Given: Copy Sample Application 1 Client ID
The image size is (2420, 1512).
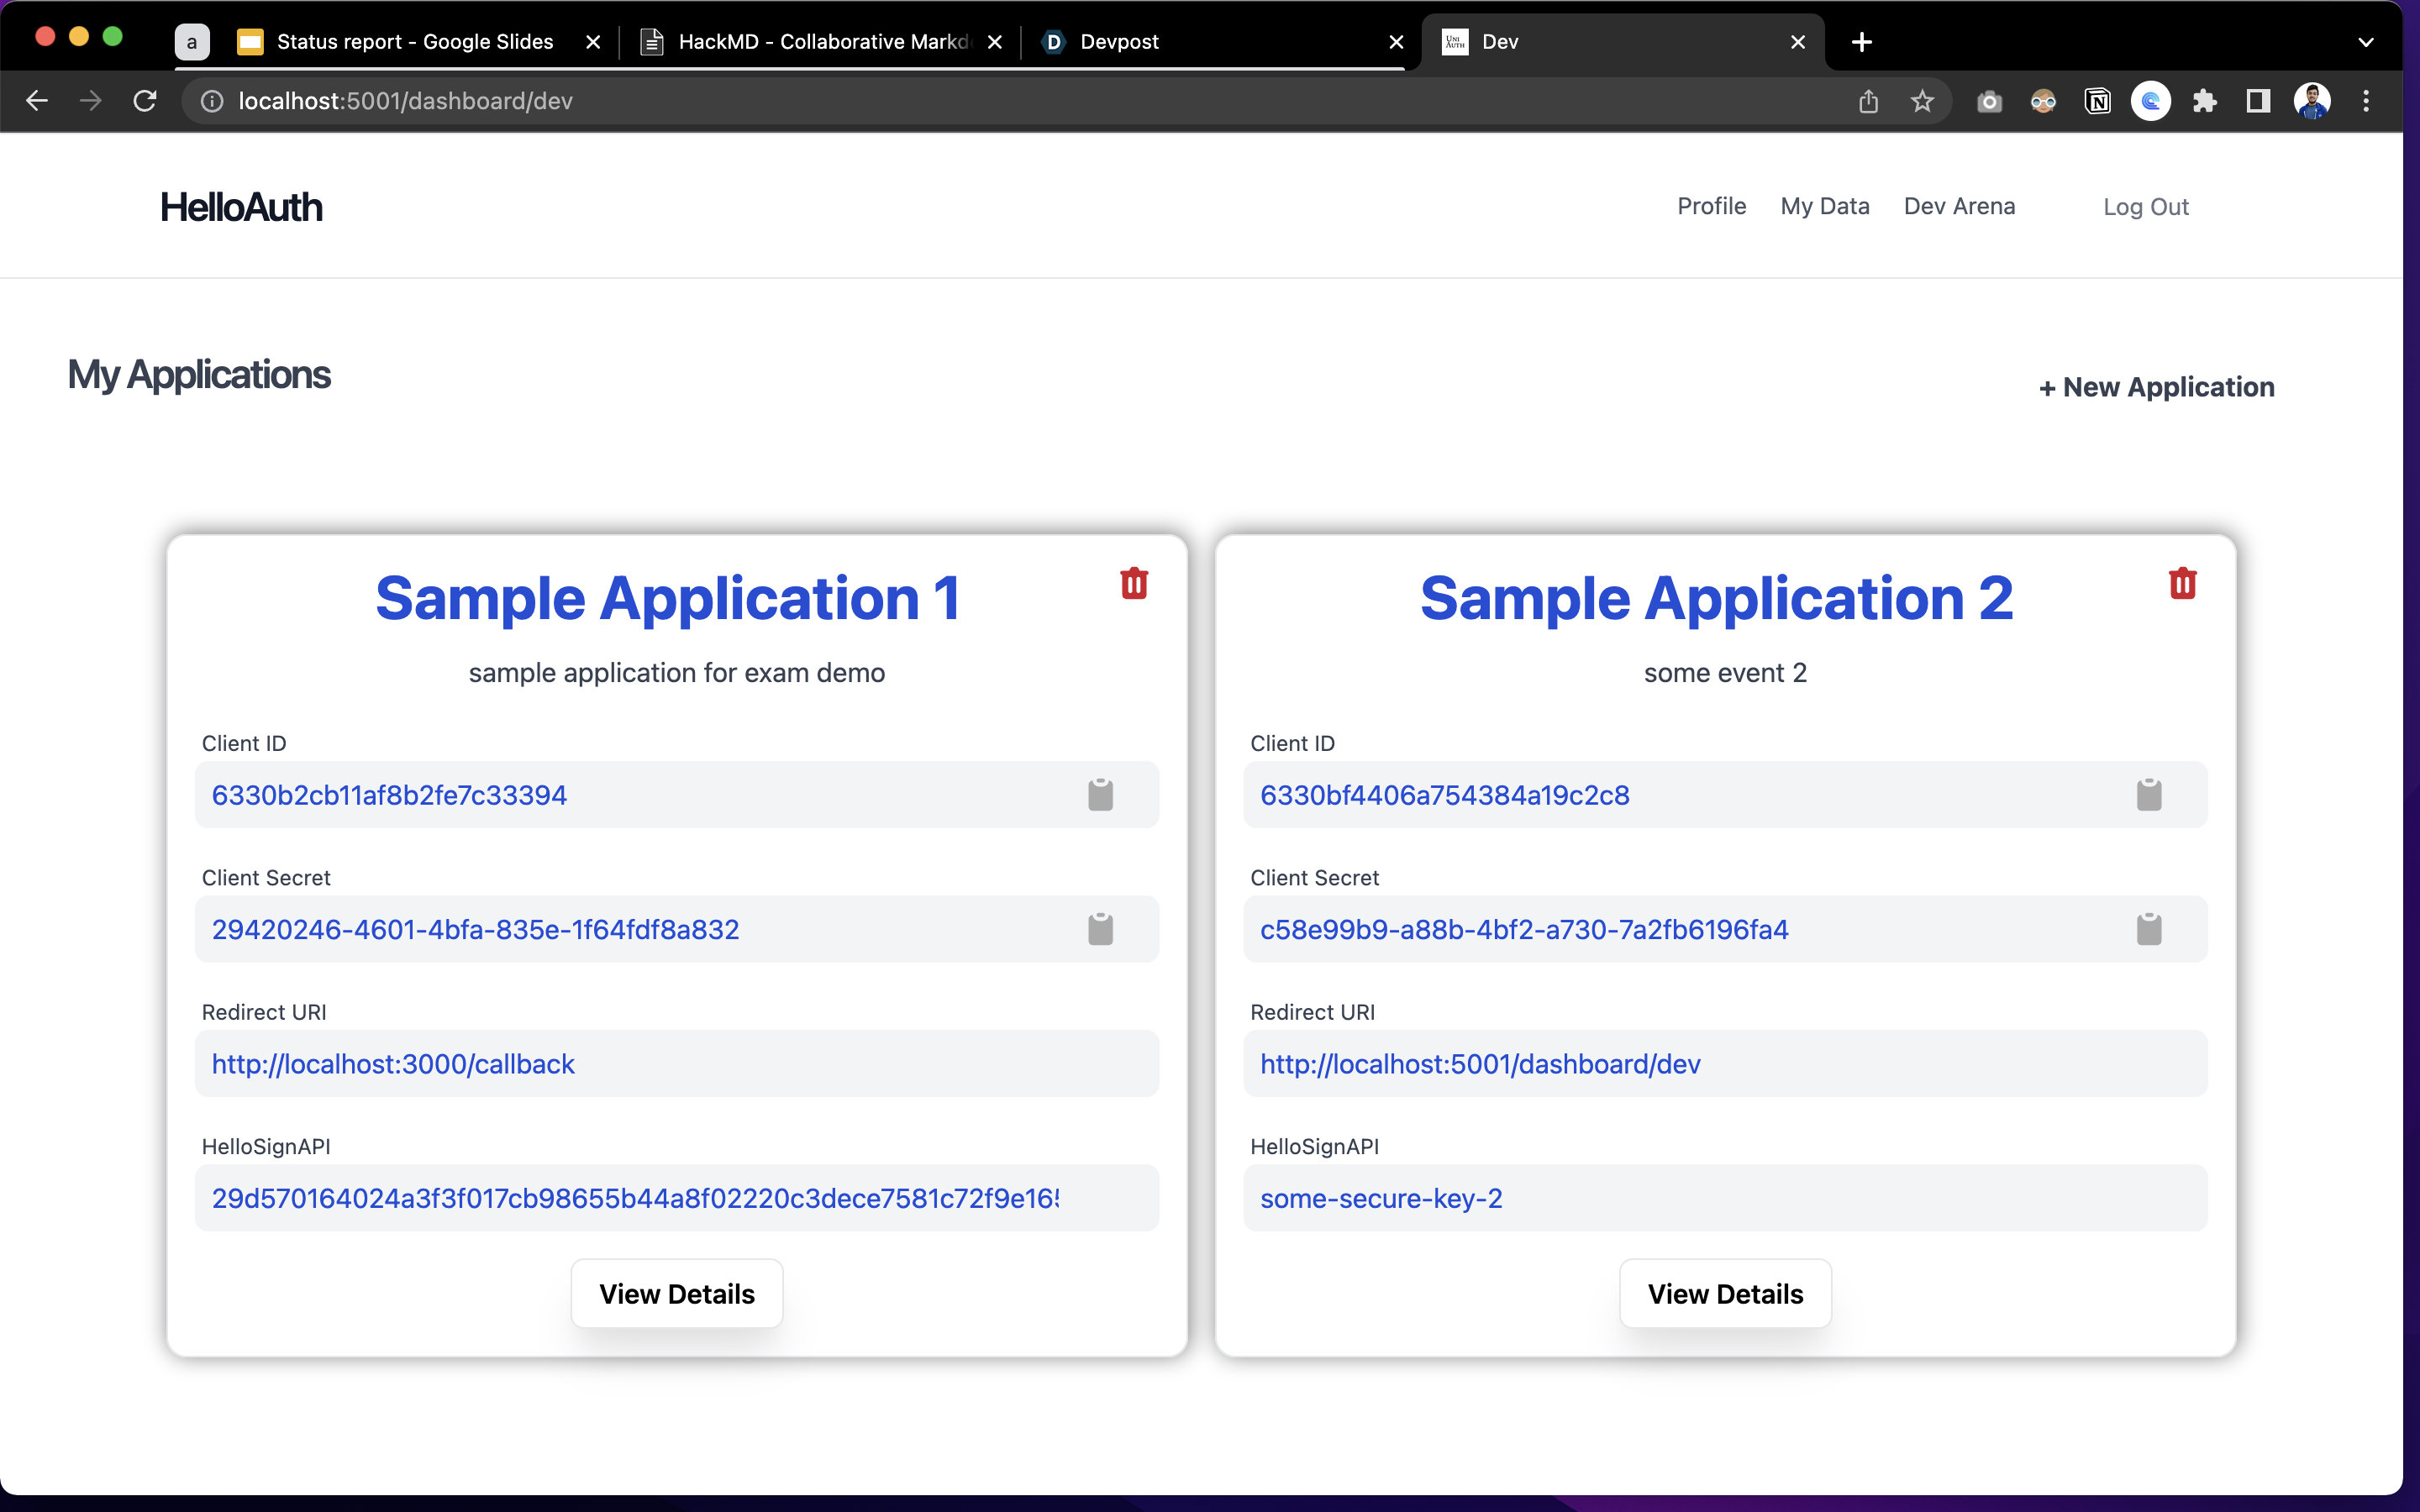Looking at the screenshot, I should (1100, 795).
